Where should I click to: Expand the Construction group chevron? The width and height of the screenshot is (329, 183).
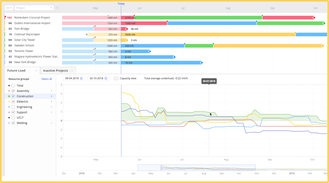51,96
